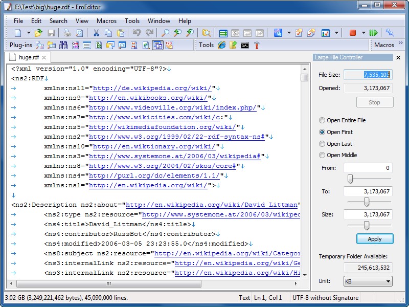The image size is (409, 307).
Task: Click the red Record macro icon
Action: pyautogui.click(x=352, y=33)
